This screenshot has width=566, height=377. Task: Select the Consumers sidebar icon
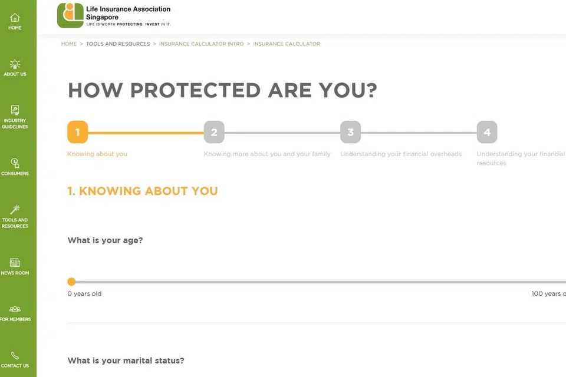pyautogui.click(x=15, y=163)
